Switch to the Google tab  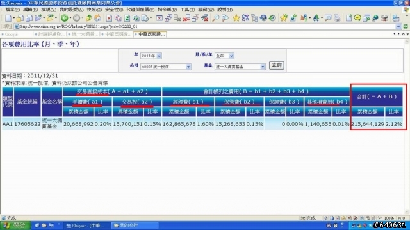[x=17, y=34]
